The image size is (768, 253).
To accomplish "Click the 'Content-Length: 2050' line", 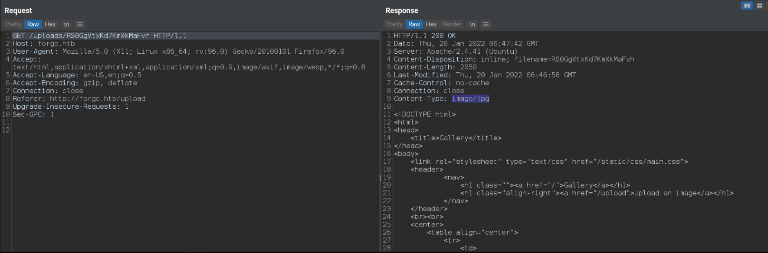I will point(435,67).
